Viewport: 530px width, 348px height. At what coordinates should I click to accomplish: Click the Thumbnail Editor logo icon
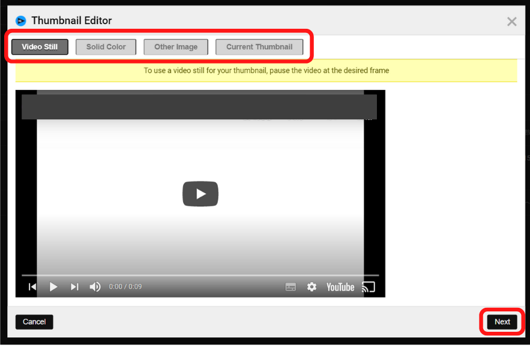(x=20, y=21)
